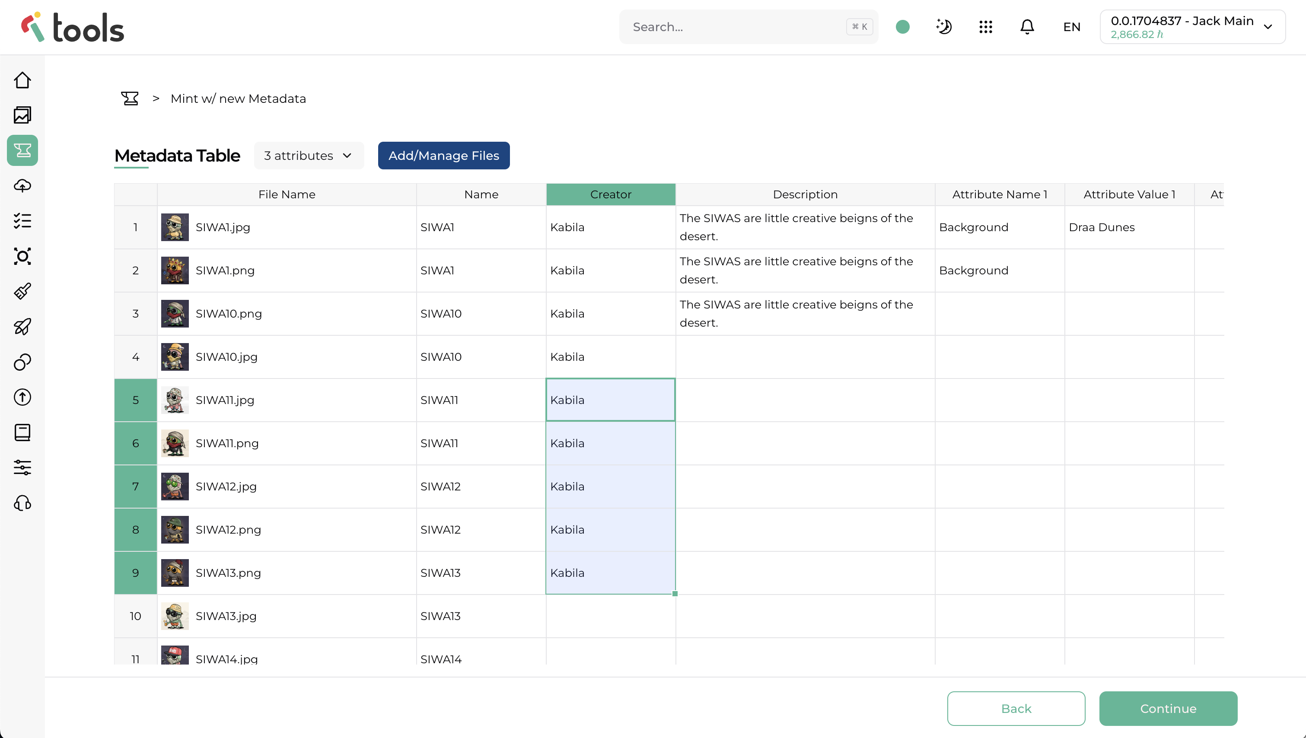This screenshot has width=1306, height=738.
Task: Click the rocket launch sidebar icon
Action: tap(22, 326)
